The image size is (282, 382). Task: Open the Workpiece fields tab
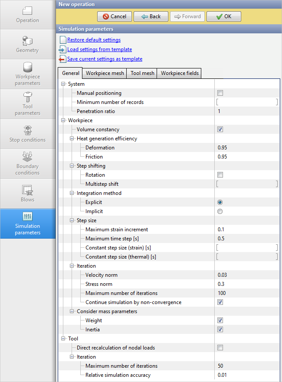click(x=180, y=73)
